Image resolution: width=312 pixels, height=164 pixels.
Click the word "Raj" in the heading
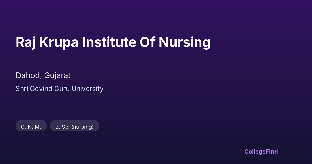pyautogui.click(x=25, y=43)
